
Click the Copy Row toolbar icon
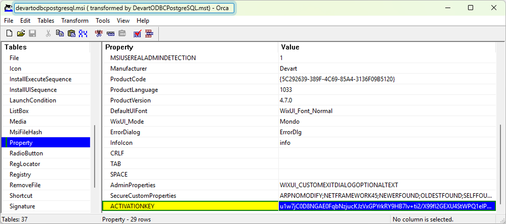[x=111, y=33]
